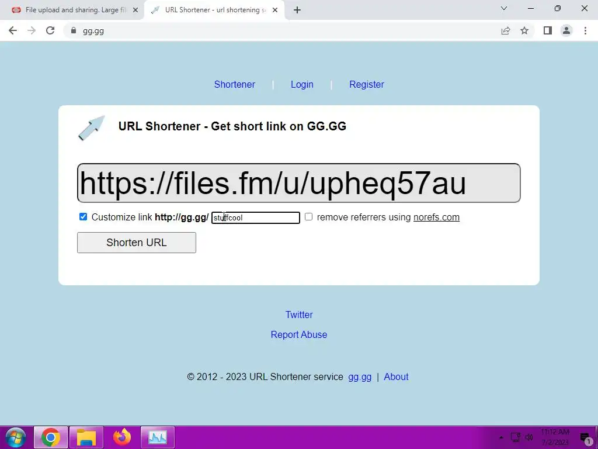This screenshot has width=598, height=449.
Task: Open the norefs.com link
Action: [x=436, y=217]
